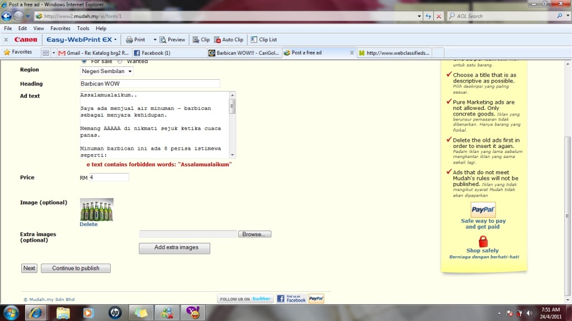The width and height of the screenshot is (572, 321).
Task: Click Ad text scrollbar up arrow
Action: click(233, 95)
